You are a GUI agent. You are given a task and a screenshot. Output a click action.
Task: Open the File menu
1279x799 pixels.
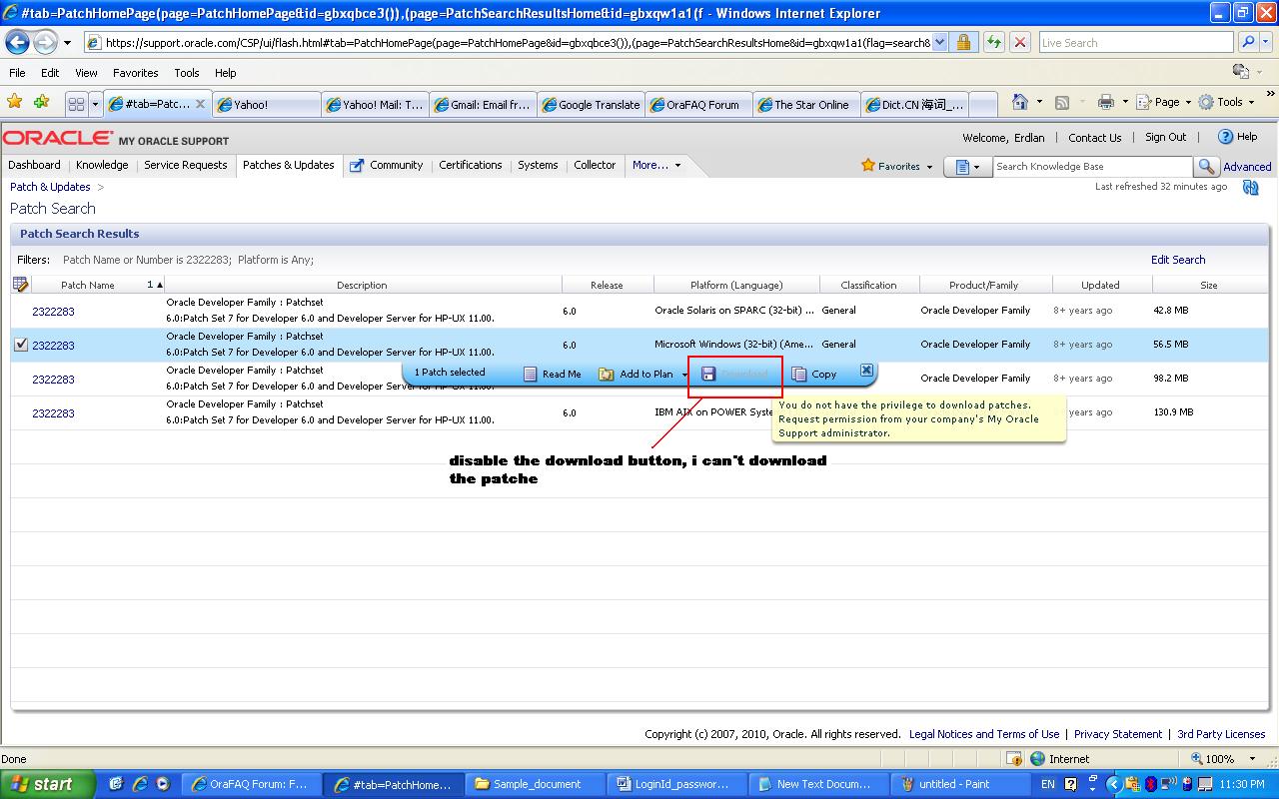[x=17, y=73]
